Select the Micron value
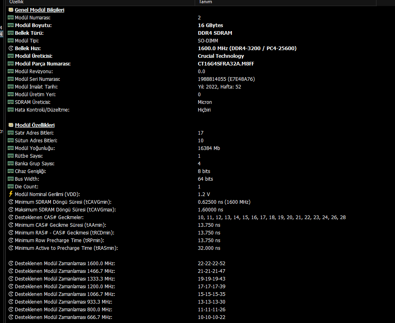 pyautogui.click(x=205, y=102)
